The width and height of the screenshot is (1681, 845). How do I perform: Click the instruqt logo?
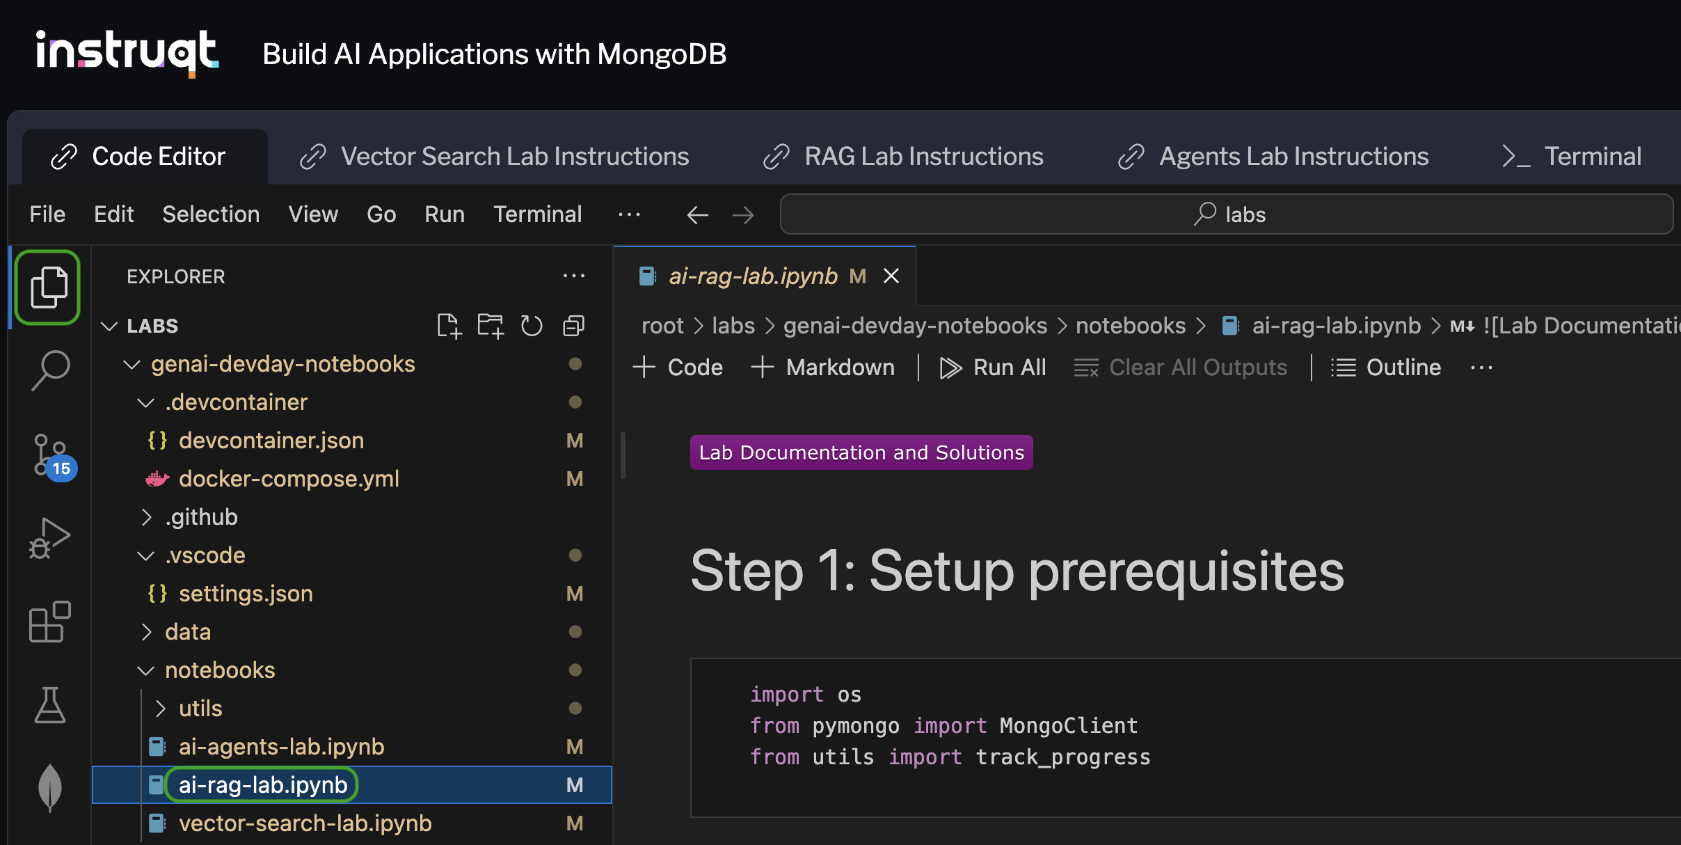point(127,53)
